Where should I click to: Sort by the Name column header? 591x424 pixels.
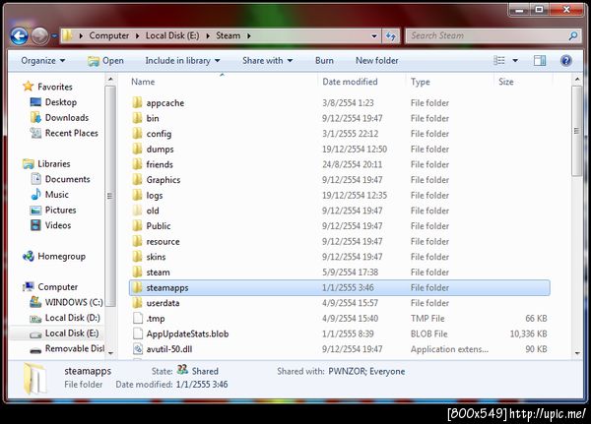coord(143,82)
